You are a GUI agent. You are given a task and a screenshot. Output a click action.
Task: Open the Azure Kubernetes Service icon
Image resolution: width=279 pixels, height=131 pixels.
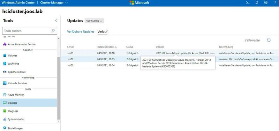click(5, 44)
